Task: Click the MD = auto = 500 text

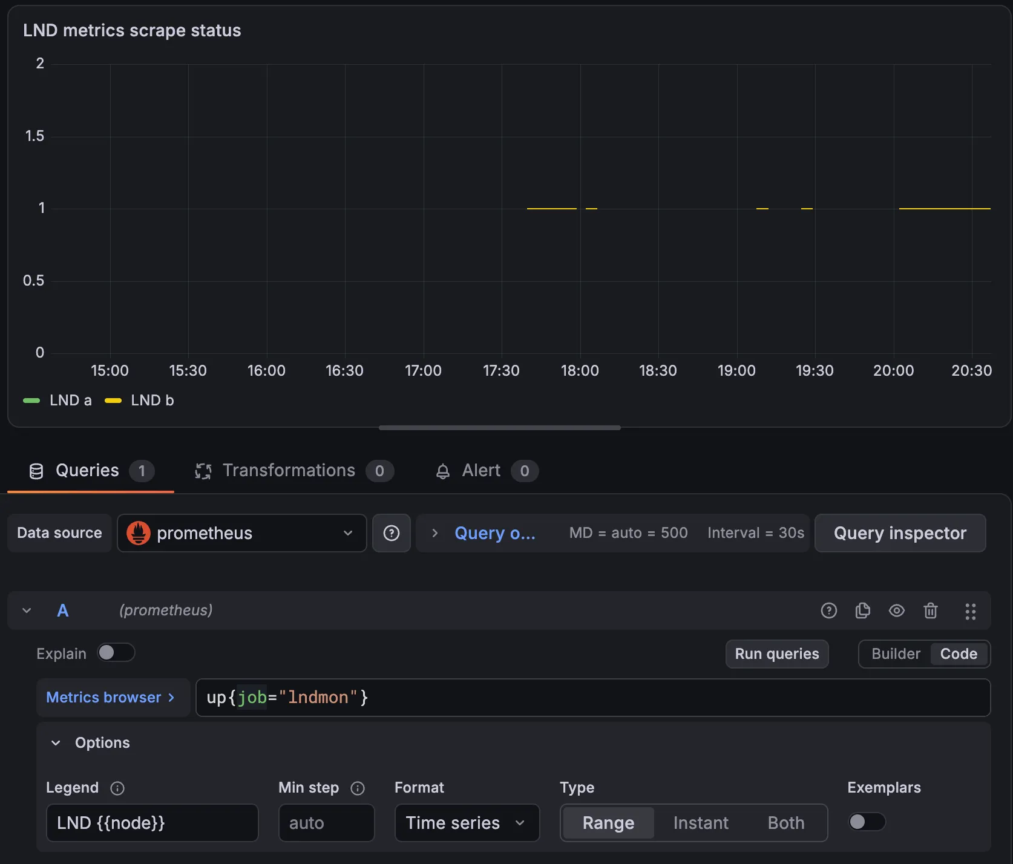Action: click(x=628, y=533)
